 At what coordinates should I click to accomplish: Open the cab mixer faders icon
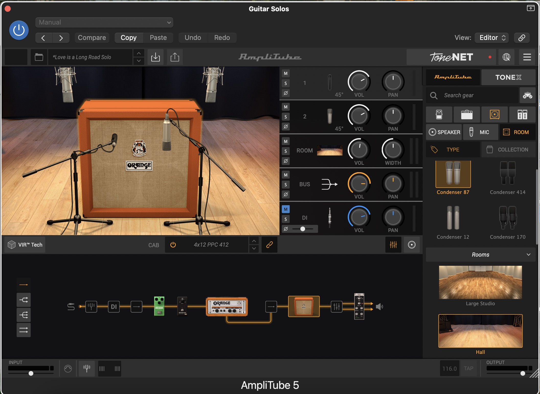coord(393,245)
